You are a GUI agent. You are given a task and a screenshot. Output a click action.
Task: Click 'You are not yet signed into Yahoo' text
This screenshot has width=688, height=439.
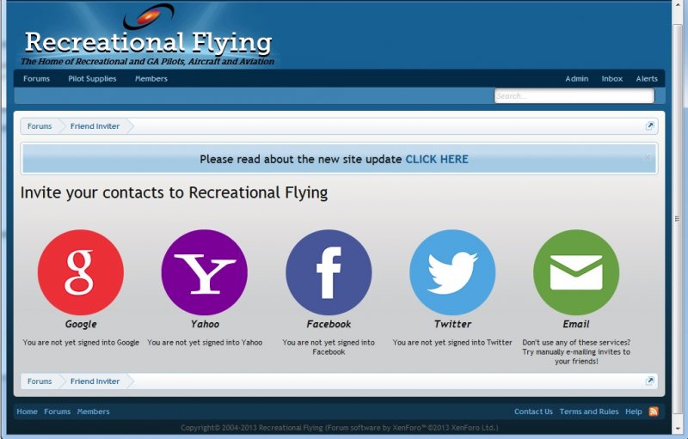pos(205,343)
